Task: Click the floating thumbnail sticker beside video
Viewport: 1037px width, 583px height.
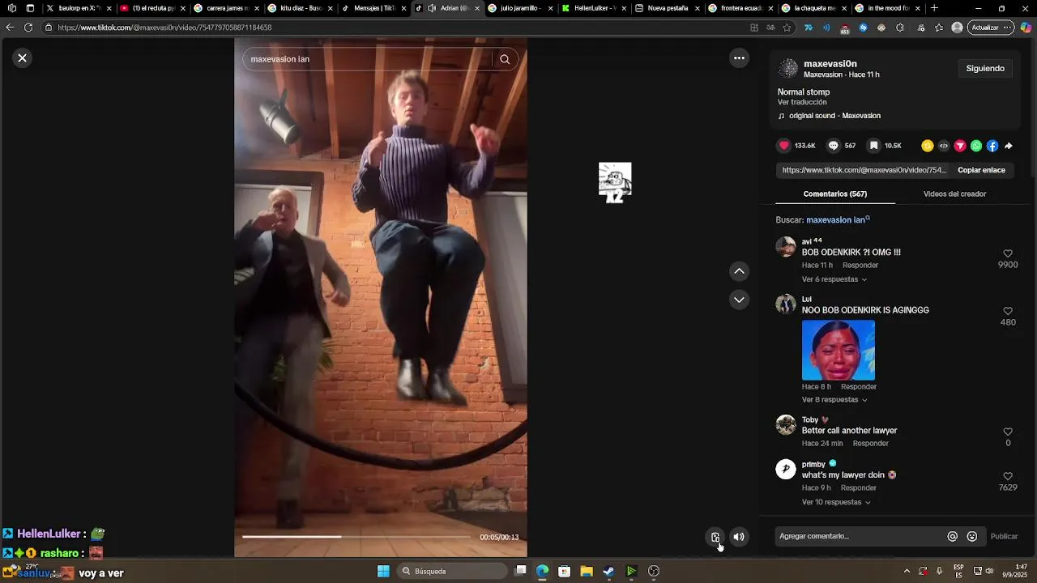Action: [x=615, y=183]
